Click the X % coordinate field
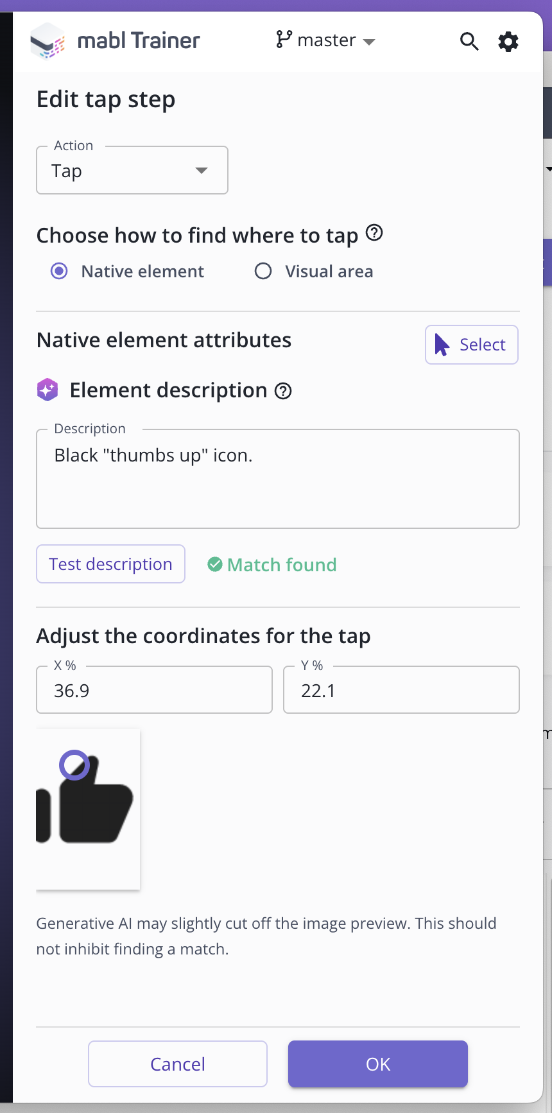The image size is (552, 1113). tap(154, 689)
